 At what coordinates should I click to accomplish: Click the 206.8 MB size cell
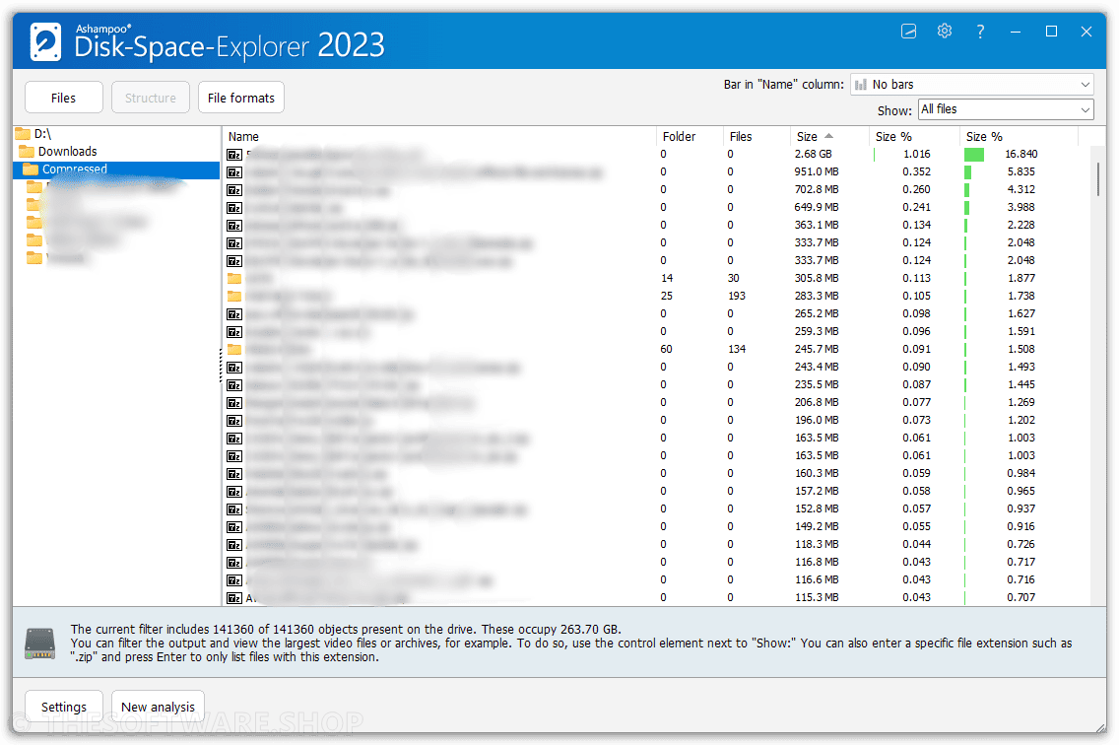click(817, 403)
